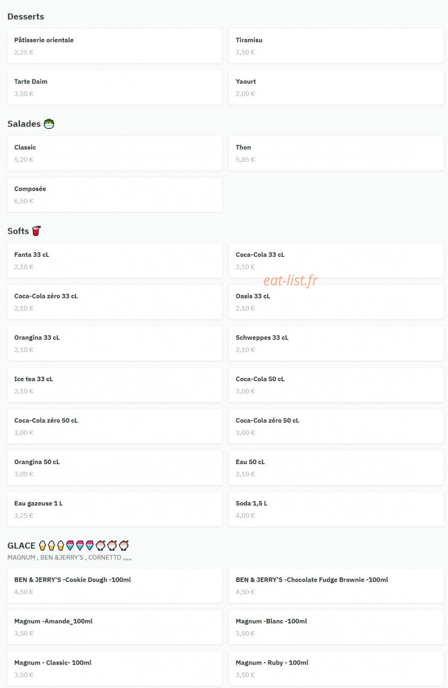Pick Ice tea 33 cL card
This screenshot has width=448, height=688.
[115, 385]
